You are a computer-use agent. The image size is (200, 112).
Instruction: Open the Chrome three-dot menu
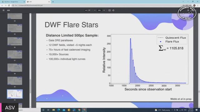pyautogui.click(x=198, y=5)
